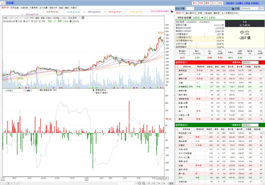Click the 96.32 value on indicator axis

pyautogui.click(x=168, y=119)
